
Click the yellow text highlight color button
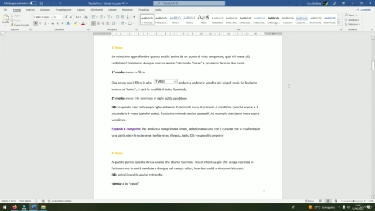click(x=76, y=23)
